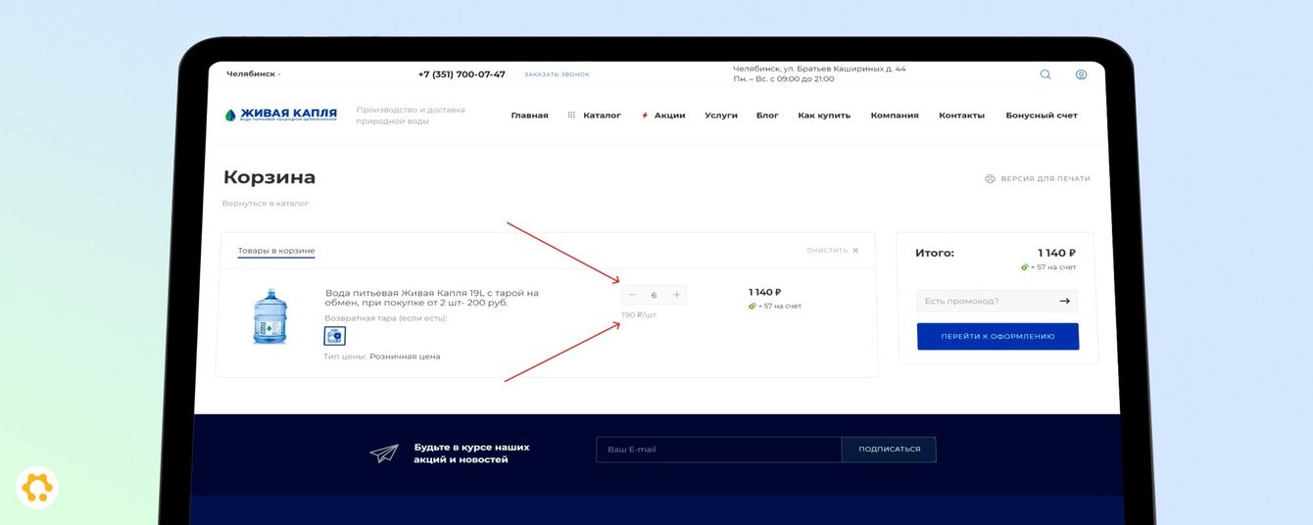Call phone number +7 (351) 700-07-47
This screenshot has width=1313, height=525.
point(462,74)
